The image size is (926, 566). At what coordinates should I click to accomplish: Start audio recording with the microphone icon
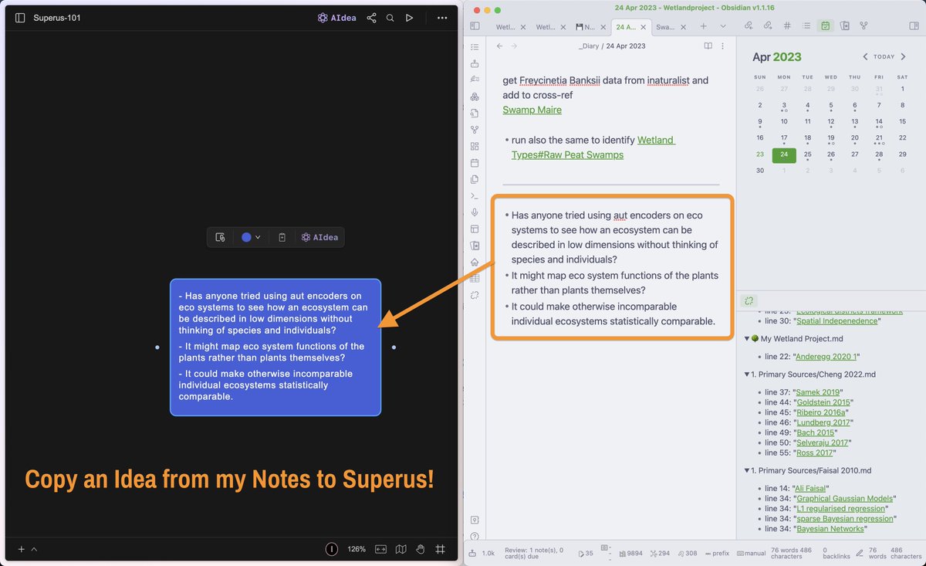tap(475, 212)
